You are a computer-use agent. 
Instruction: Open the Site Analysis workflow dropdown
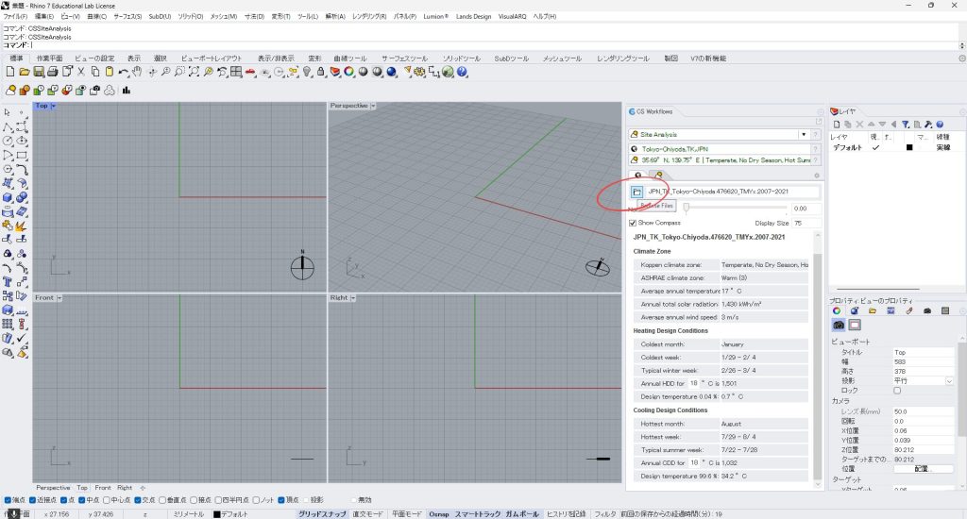(x=803, y=135)
